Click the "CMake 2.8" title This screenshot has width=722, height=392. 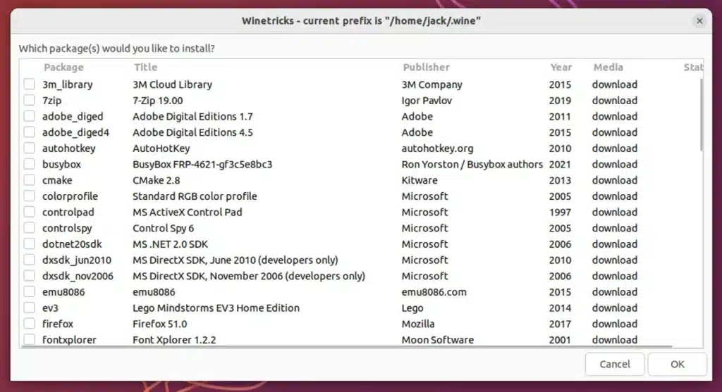coord(156,180)
